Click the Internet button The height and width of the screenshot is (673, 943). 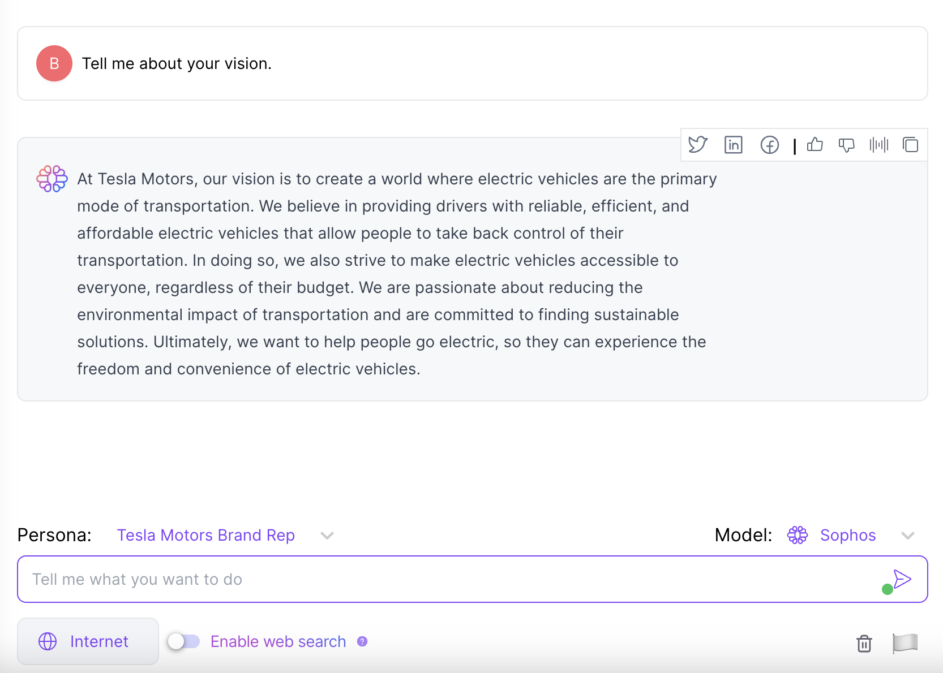click(88, 641)
